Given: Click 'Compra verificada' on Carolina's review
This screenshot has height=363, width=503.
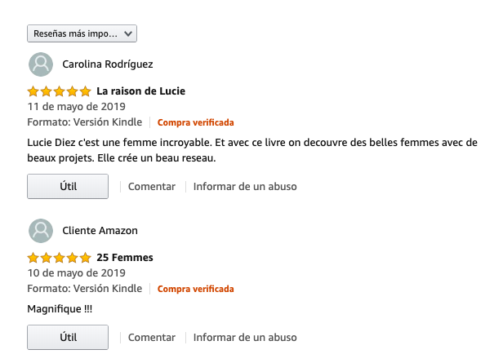Looking at the screenshot, I should [x=195, y=122].
